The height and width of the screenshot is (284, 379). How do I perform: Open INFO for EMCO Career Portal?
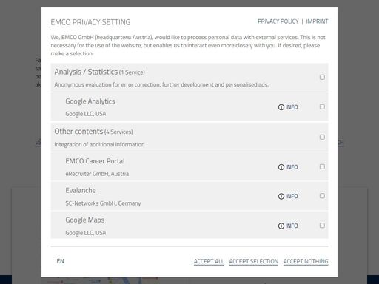[x=288, y=167]
